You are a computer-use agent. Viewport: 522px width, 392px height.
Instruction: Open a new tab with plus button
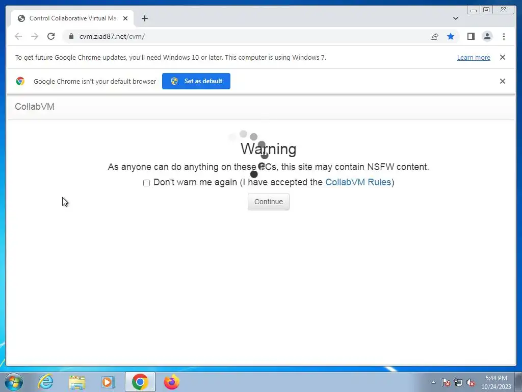pyautogui.click(x=144, y=18)
